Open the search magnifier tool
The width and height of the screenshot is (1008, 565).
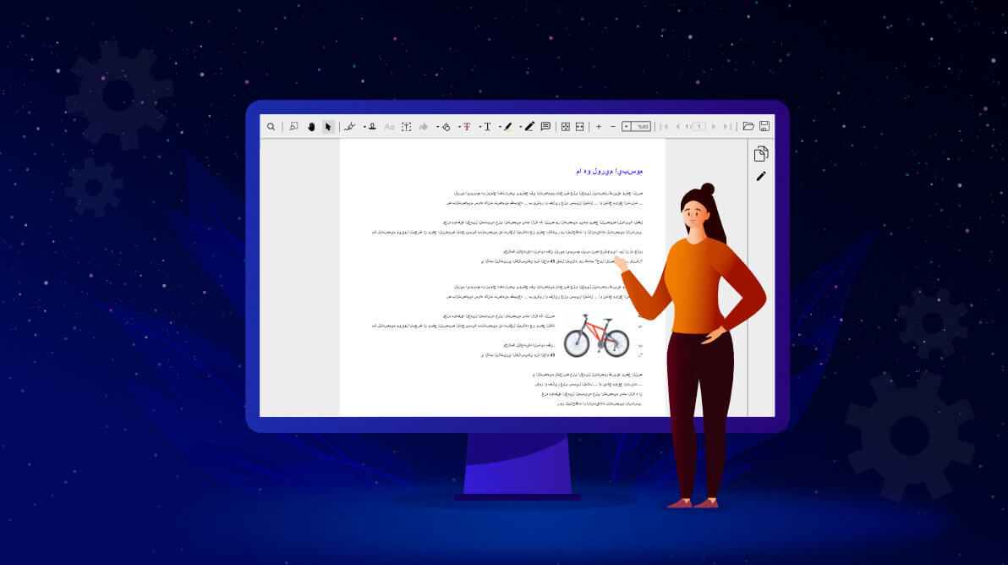pos(271,127)
